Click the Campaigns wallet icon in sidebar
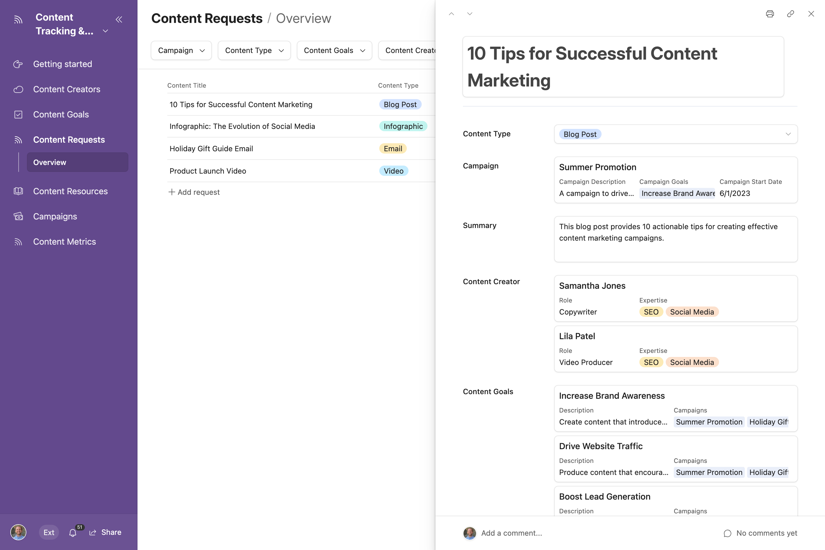The image size is (825, 550). (x=18, y=217)
